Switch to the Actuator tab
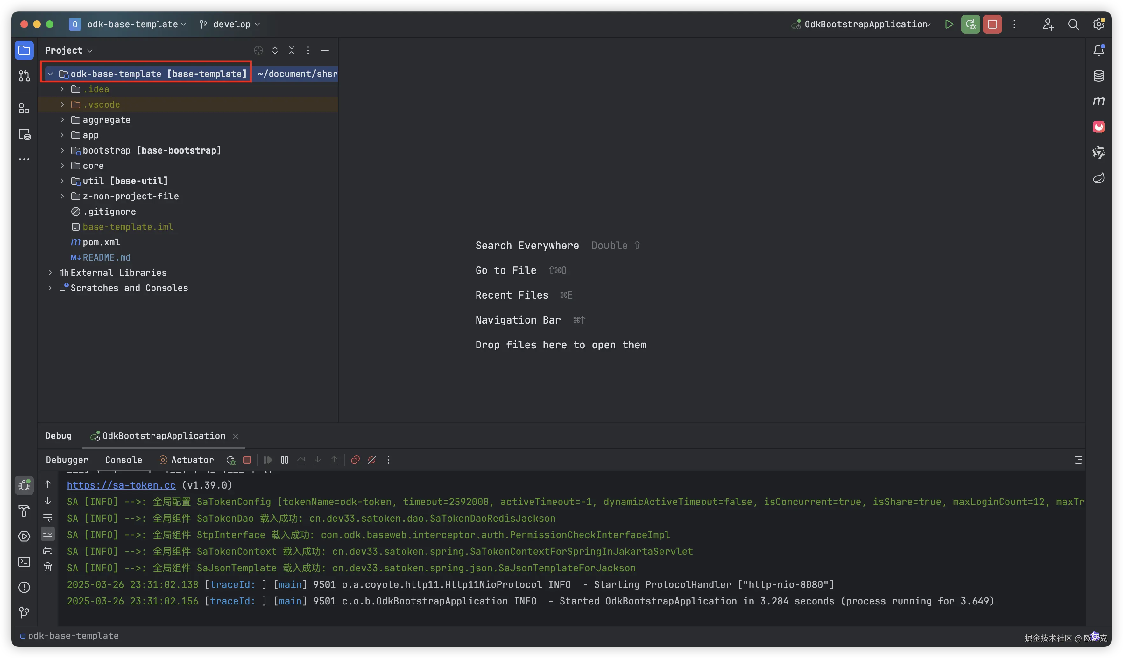1123x658 pixels. [192, 460]
